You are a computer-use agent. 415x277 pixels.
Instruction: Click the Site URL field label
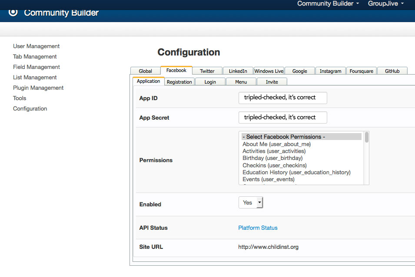point(151,247)
